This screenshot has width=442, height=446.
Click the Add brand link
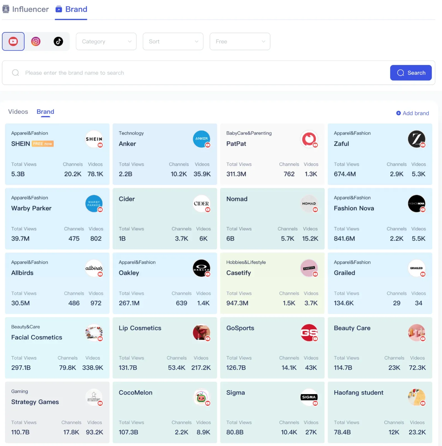[412, 113]
